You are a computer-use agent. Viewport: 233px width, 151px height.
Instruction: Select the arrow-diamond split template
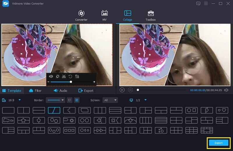pos(207,110)
